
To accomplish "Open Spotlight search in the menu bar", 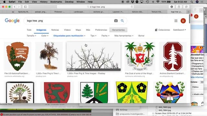I will pos(192,2).
